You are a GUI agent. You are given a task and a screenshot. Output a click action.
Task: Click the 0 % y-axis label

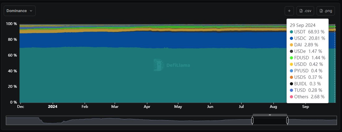click(14, 102)
